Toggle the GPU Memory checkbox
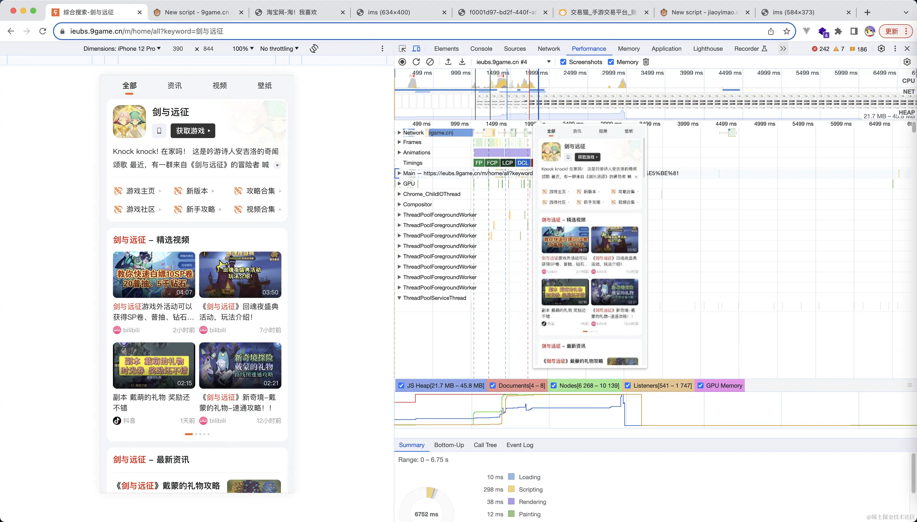The image size is (917, 522). tap(700, 385)
